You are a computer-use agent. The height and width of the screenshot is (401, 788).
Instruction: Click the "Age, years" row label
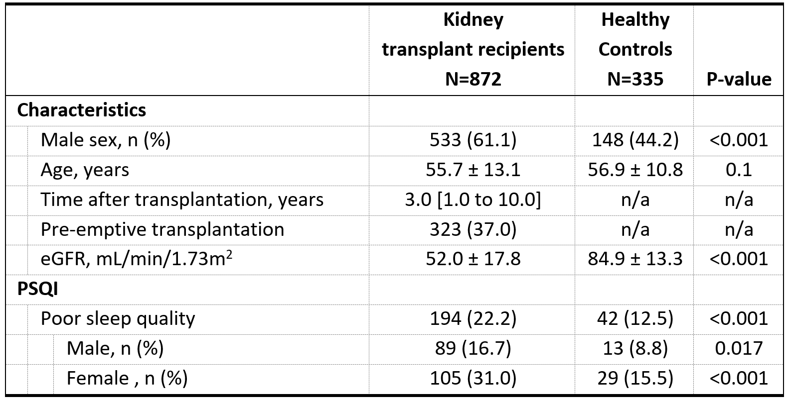tap(85, 170)
